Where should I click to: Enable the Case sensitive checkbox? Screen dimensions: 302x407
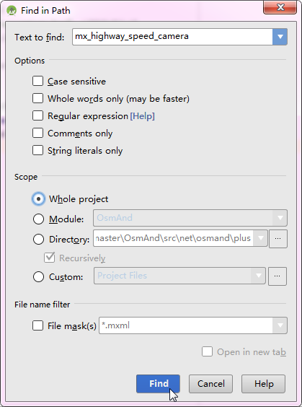38,82
